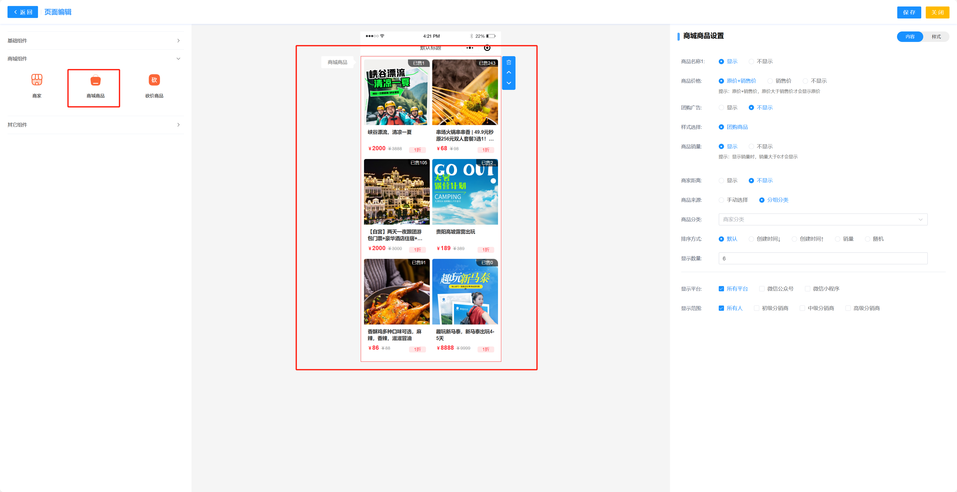Click the 峡谷漂流 product thumbnail
Viewport: 957px width, 492px height.
pos(396,92)
